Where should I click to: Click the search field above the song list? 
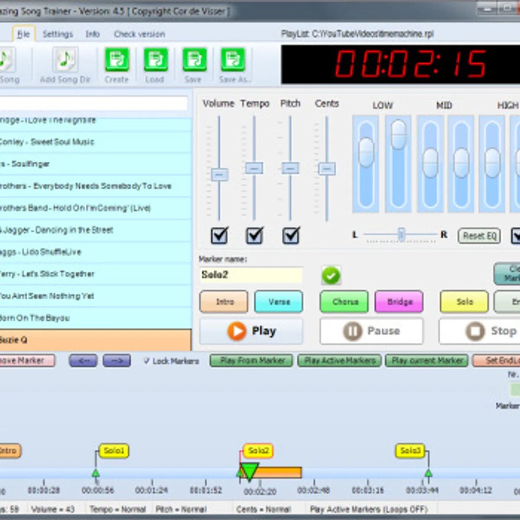[x=94, y=103]
